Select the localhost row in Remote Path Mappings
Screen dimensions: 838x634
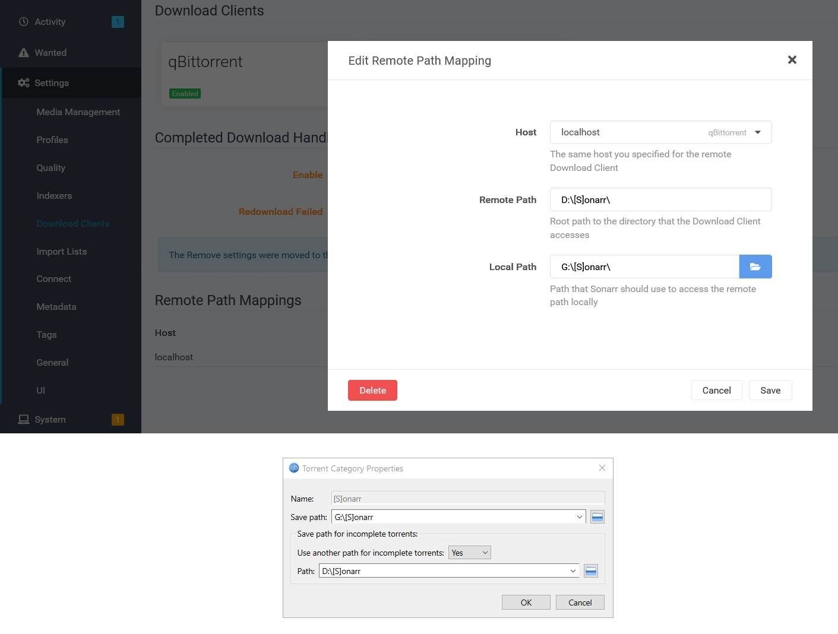241,357
